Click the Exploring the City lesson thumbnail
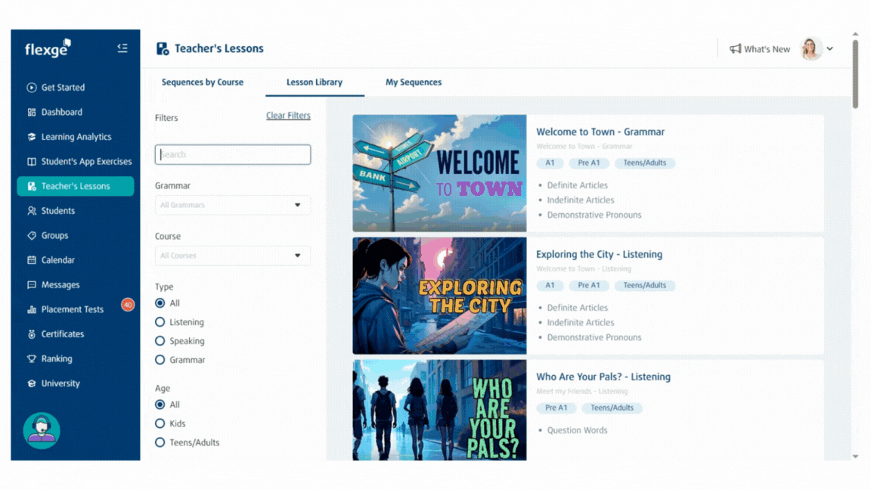 coord(439,296)
